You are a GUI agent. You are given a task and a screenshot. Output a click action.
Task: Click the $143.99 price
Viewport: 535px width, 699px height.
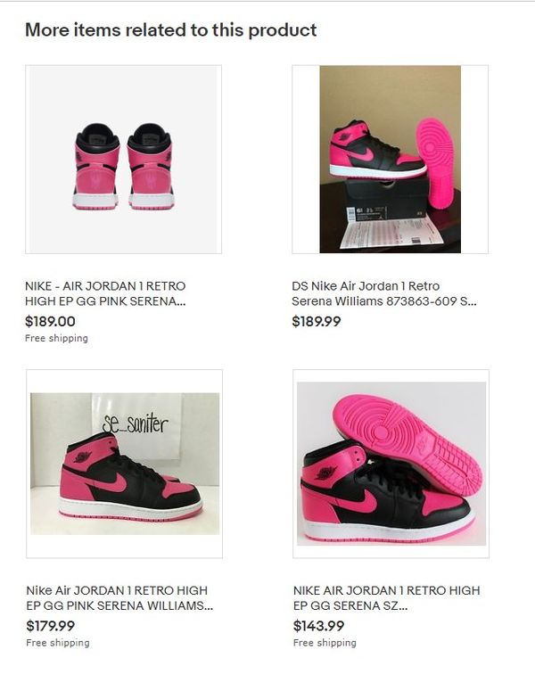(x=319, y=626)
